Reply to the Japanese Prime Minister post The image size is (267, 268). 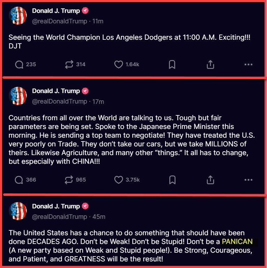(19, 180)
